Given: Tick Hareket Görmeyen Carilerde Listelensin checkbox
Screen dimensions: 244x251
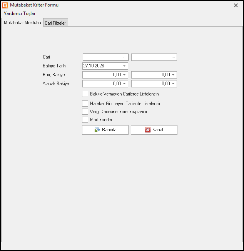Looking at the screenshot, I should (x=85, y=104).
